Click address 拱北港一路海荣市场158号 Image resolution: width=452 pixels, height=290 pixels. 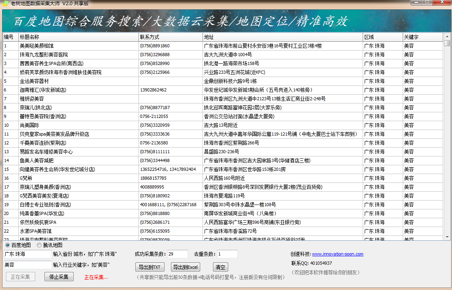click(231, 63)
